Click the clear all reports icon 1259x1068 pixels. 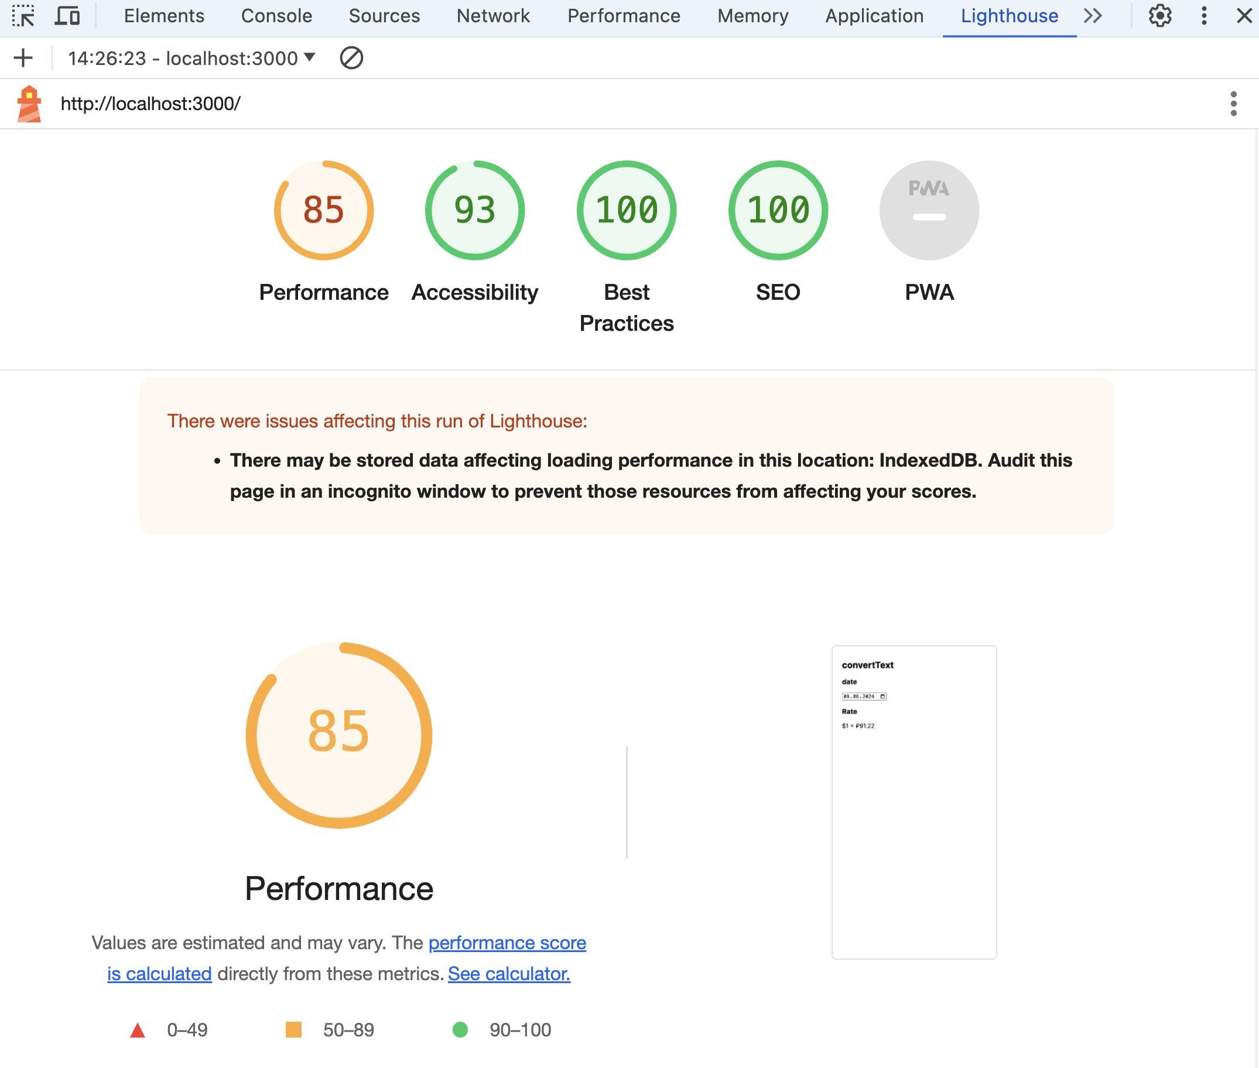tap(351, 58)
